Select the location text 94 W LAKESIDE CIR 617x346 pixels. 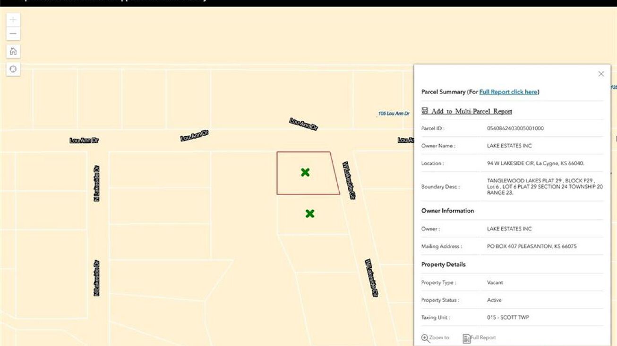tap(535, 164)
